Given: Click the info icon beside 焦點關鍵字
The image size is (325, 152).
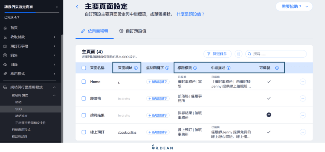Looking at the screenshot, I should (167, 68).
